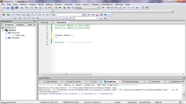Viewport: 186px width, 104px height.
Task: Save the current file via the toolbar
Action: tap(12, 8)
